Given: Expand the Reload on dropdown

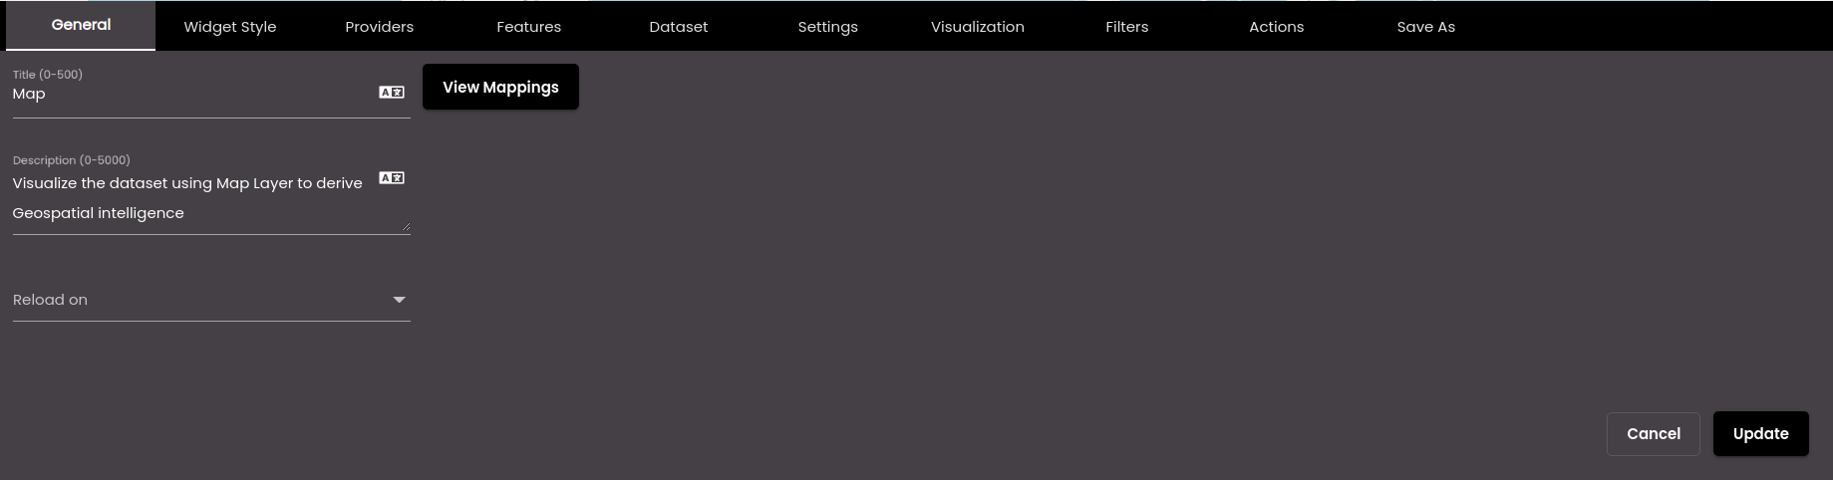Looking at the screenshot, I should 211,300.
